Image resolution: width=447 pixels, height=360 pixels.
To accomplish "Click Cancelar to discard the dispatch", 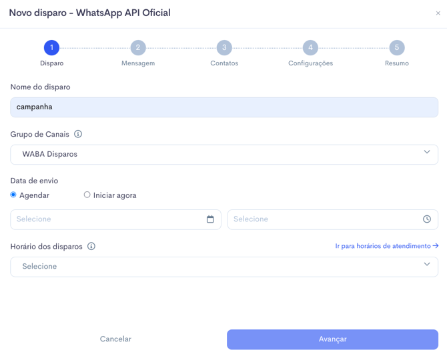I will click(115, 339).
